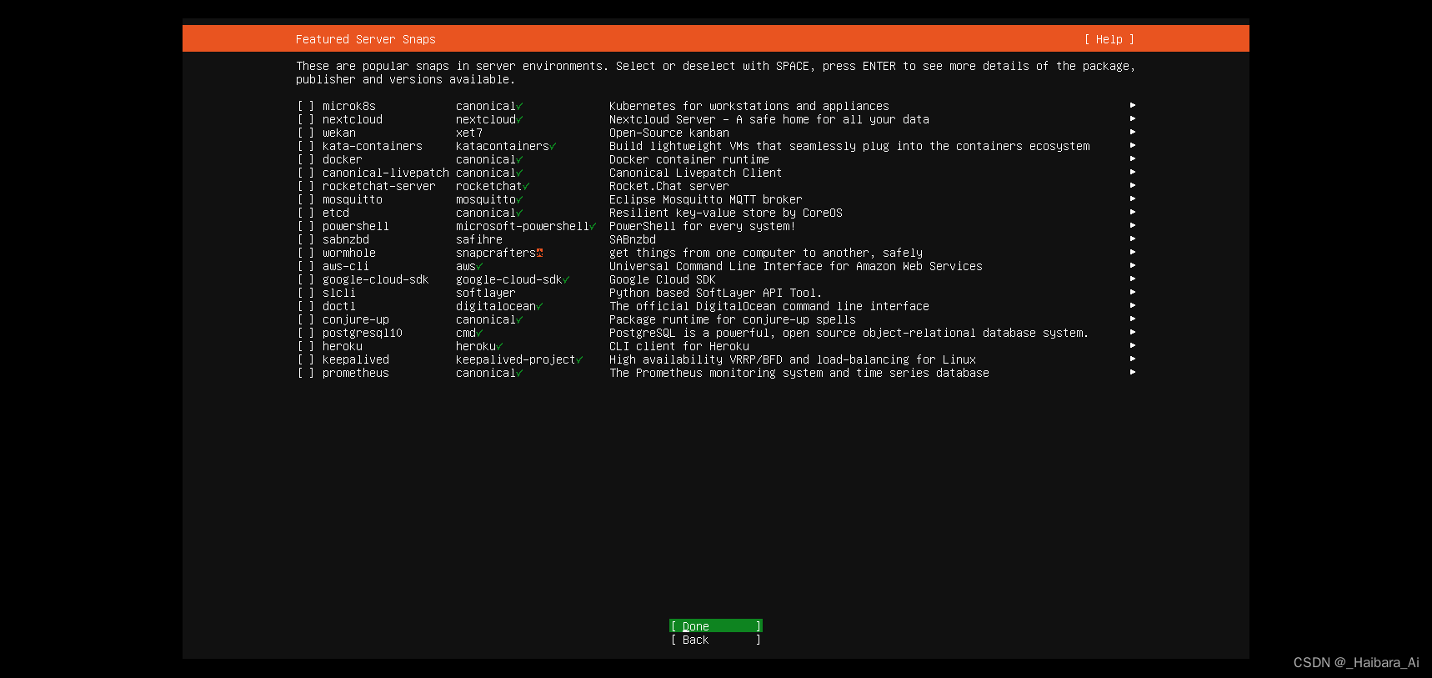Screen dimensions: 1432x678
Task: Toggle the nextcloud snap checkbox
Action: [306, 119]
